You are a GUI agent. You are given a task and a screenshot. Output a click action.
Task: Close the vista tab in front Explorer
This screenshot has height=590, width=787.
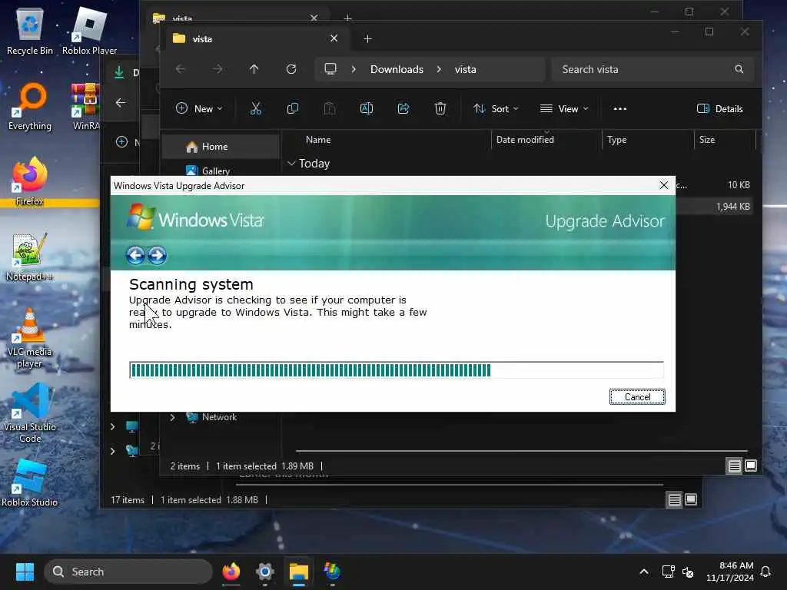point(334,38)
